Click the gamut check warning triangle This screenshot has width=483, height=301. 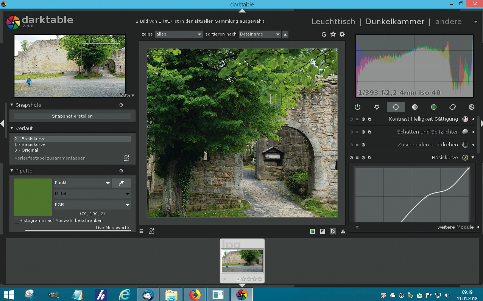tap(343, 231)
